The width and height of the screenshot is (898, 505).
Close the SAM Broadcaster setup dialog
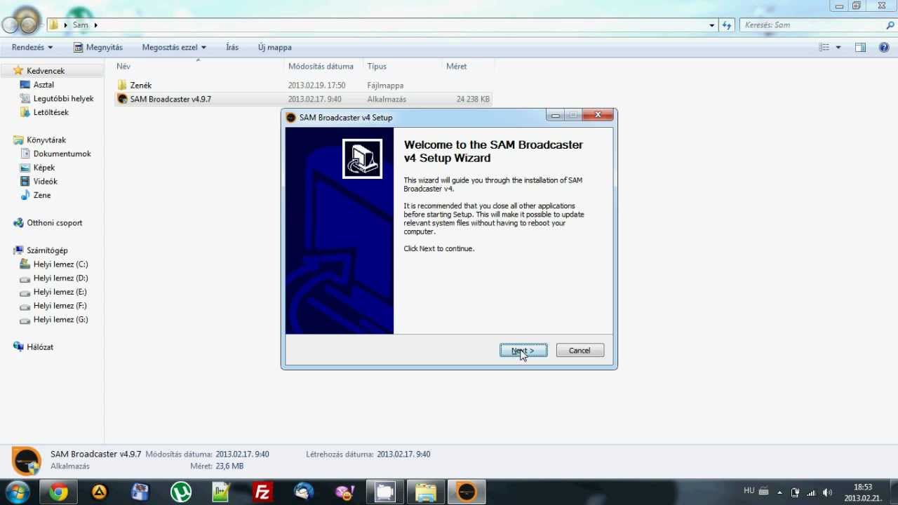pos(598,115)
